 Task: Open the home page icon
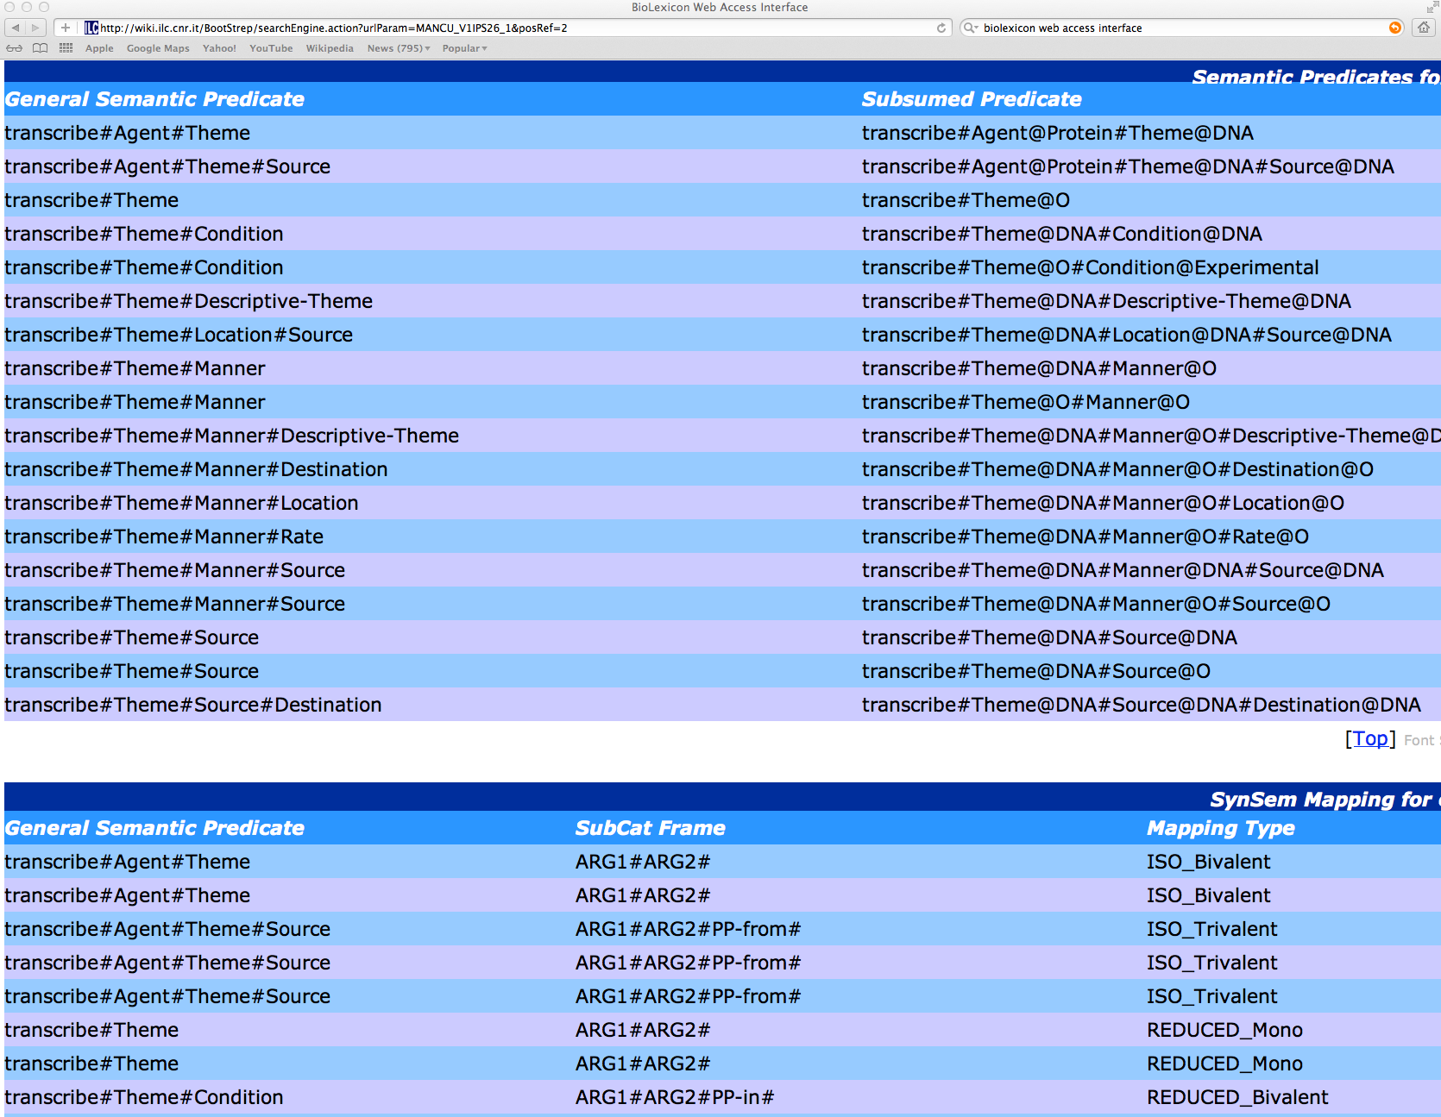(1424, 28)
